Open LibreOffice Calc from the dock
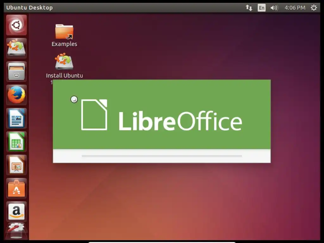Screen dimensions: 324x243 pyautogui.click(x=16, y=141)
